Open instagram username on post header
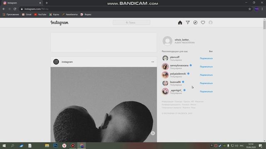 (67, 62)
